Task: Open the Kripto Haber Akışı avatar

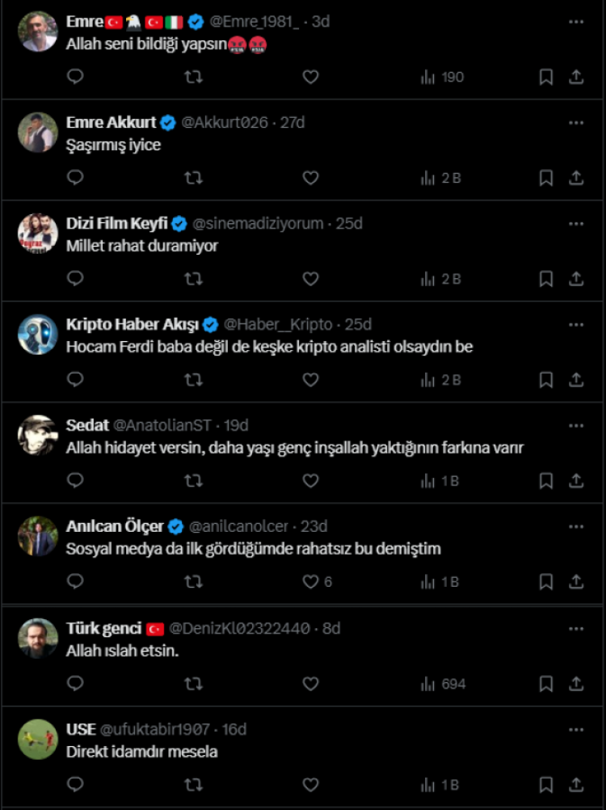Action: (x=37, y=334)
